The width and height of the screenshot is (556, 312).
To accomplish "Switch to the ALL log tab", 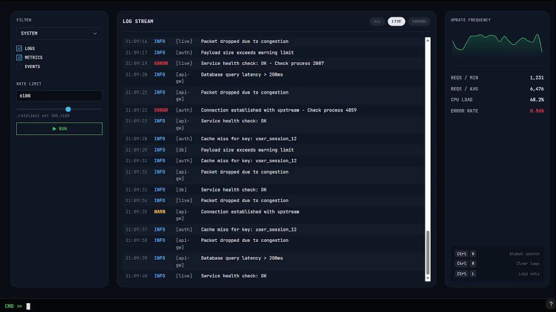I will click(x=377, y=21).
